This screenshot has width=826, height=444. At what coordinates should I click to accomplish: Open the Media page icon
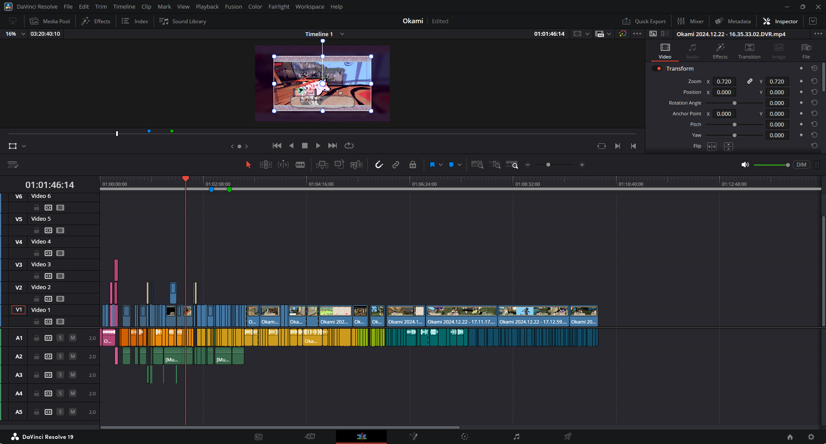tap(259, 437)
